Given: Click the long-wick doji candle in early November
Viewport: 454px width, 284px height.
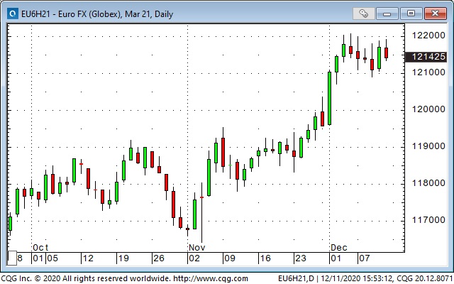Looking at the screenshot, I should tap(201, 212).
